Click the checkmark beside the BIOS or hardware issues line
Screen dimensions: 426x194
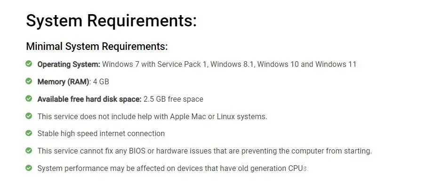click(x=29, y=151)
